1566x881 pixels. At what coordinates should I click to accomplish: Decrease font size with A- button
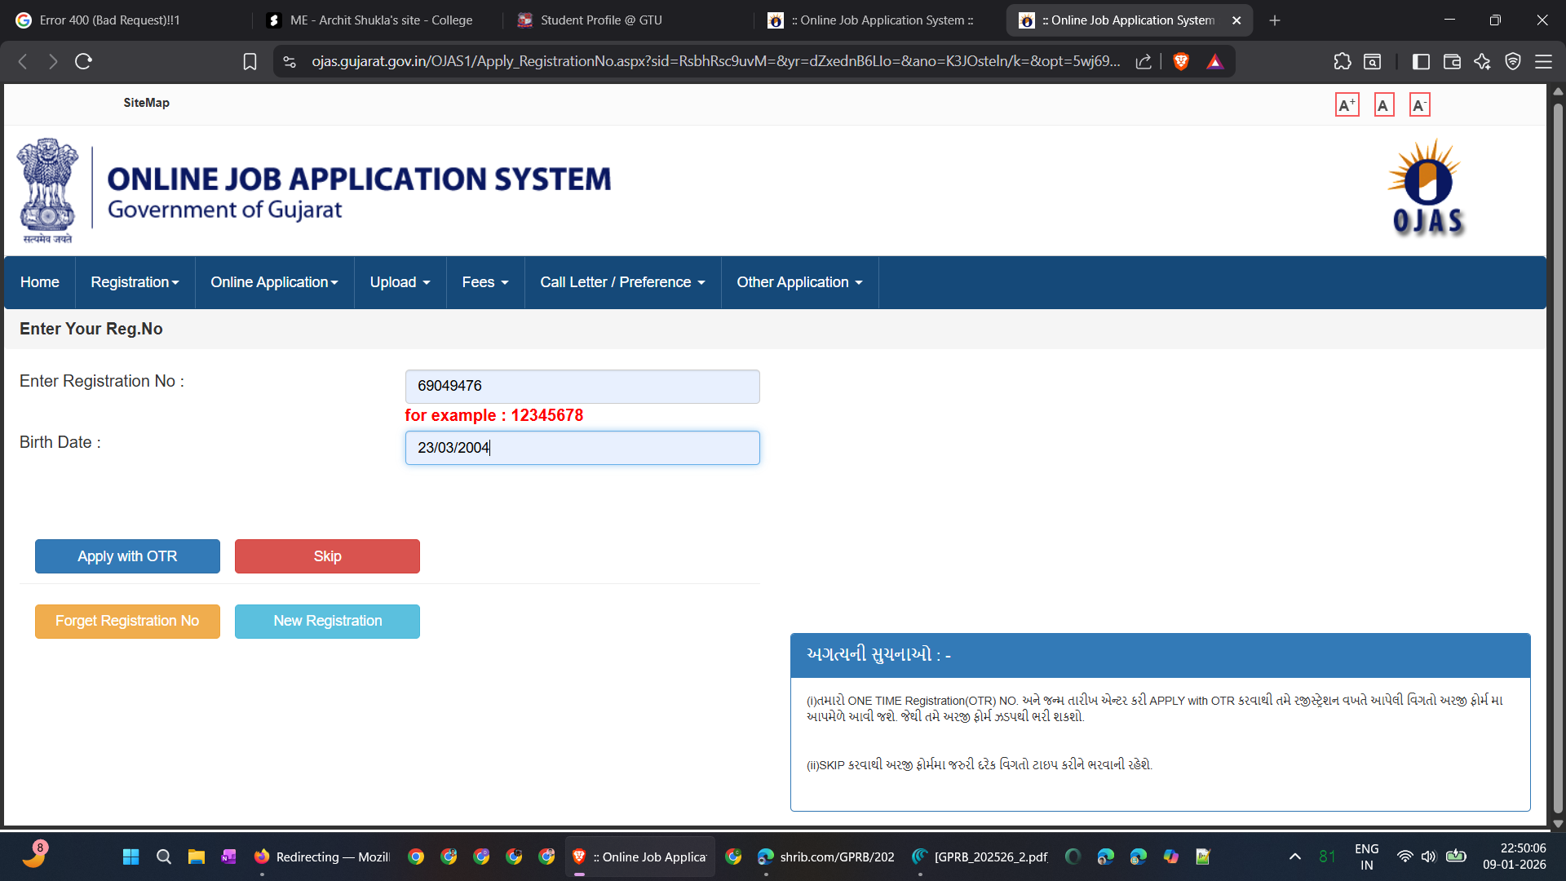(x=1419, y=105)
